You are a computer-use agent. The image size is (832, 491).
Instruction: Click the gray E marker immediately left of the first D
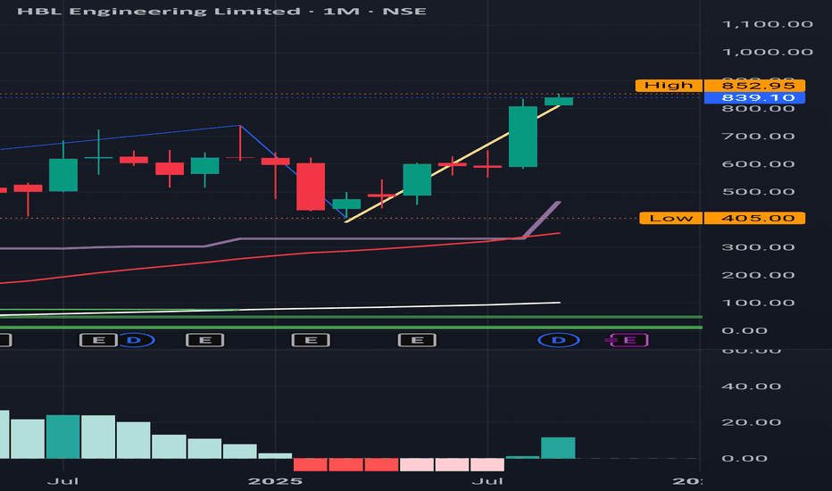[99, 340]
